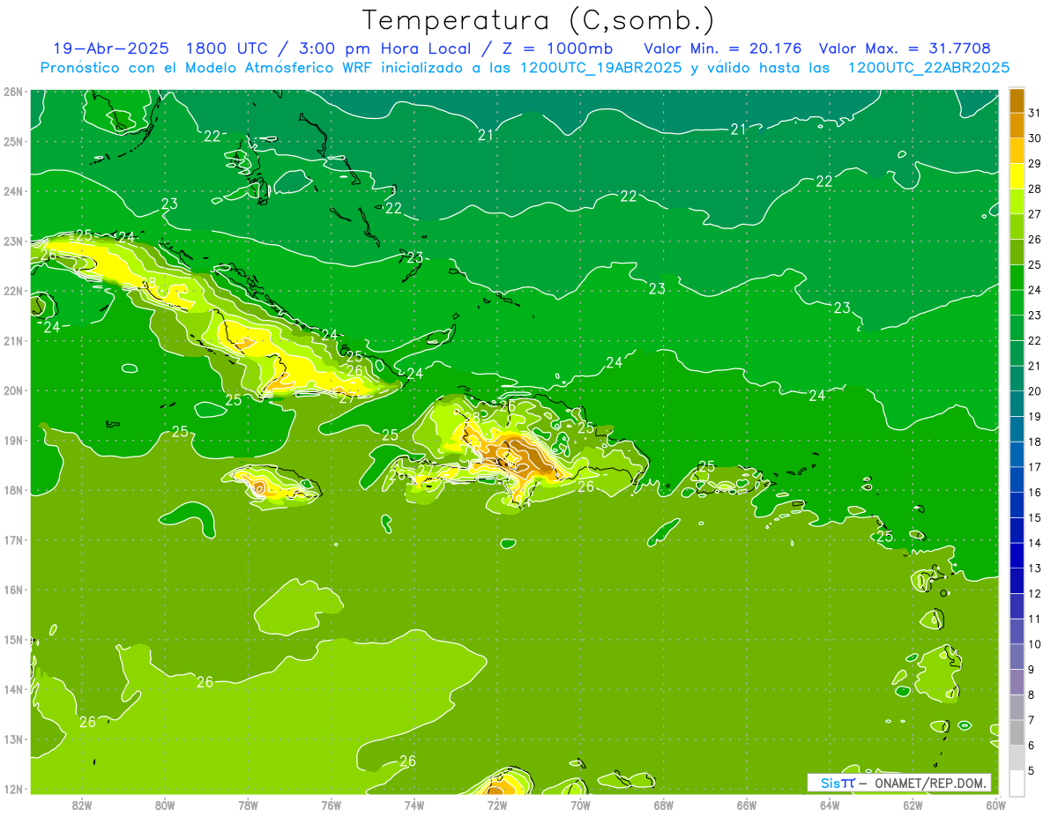This screenshot has height=817, width=1058.
Task: Click the 68W longitude axis label
Action: point(663,805)
